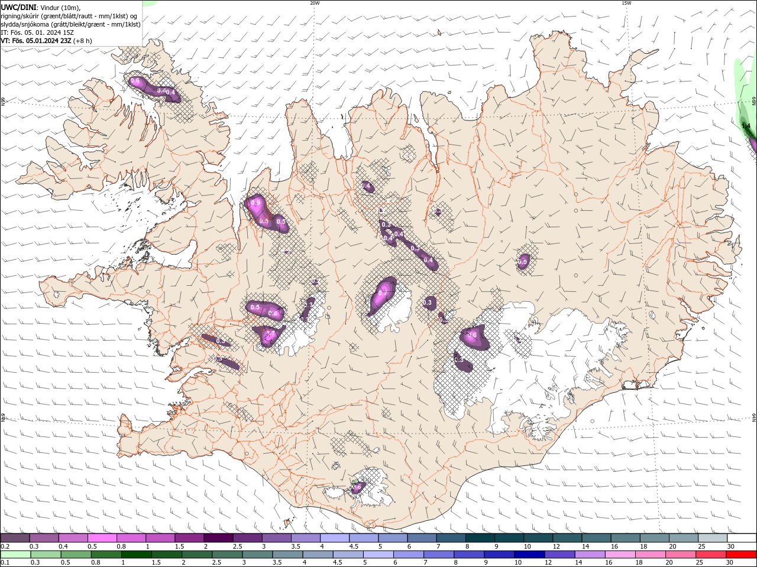Choose the slate blue 6 swatch in snow scale
The width and height of the screenshot is (757, 567).
(422, 538)
